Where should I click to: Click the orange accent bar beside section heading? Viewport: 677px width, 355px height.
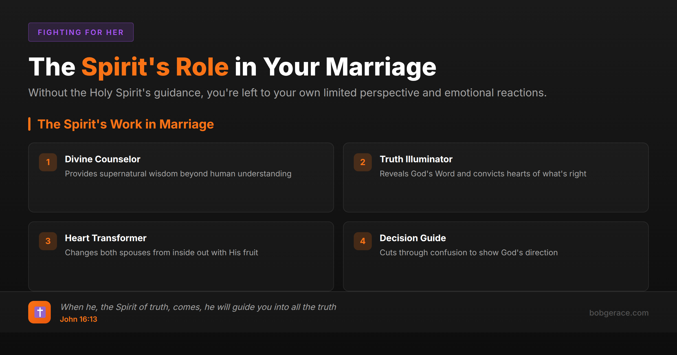click(29, 124)
